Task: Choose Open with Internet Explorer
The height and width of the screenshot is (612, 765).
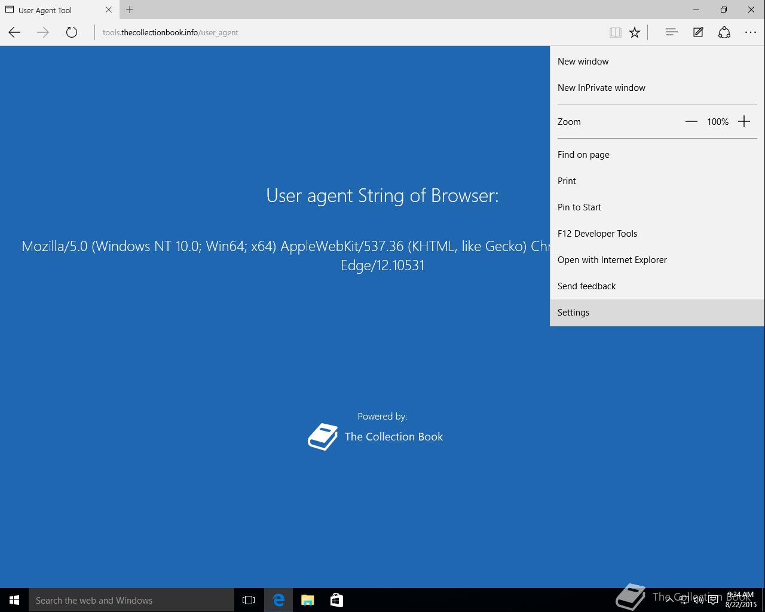Action: tap(657, 259)
